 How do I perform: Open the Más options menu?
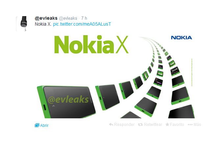(197, 125)
